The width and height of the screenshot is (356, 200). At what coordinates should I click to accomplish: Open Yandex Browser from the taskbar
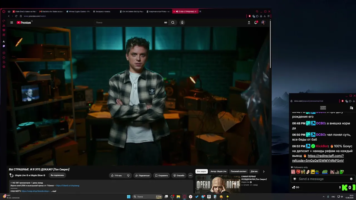pos(191,197)
